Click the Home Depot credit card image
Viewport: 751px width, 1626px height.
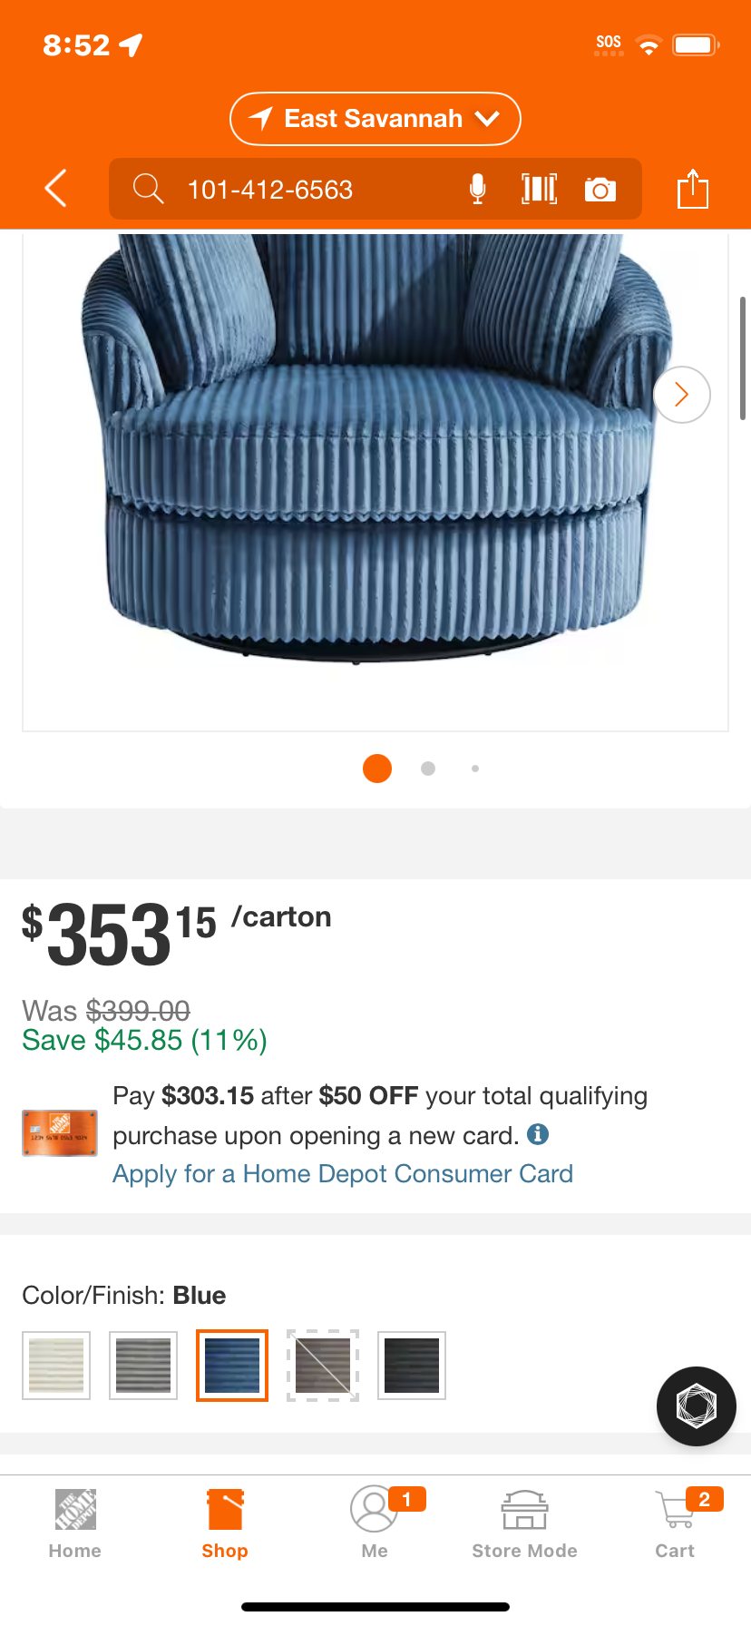60,1133
